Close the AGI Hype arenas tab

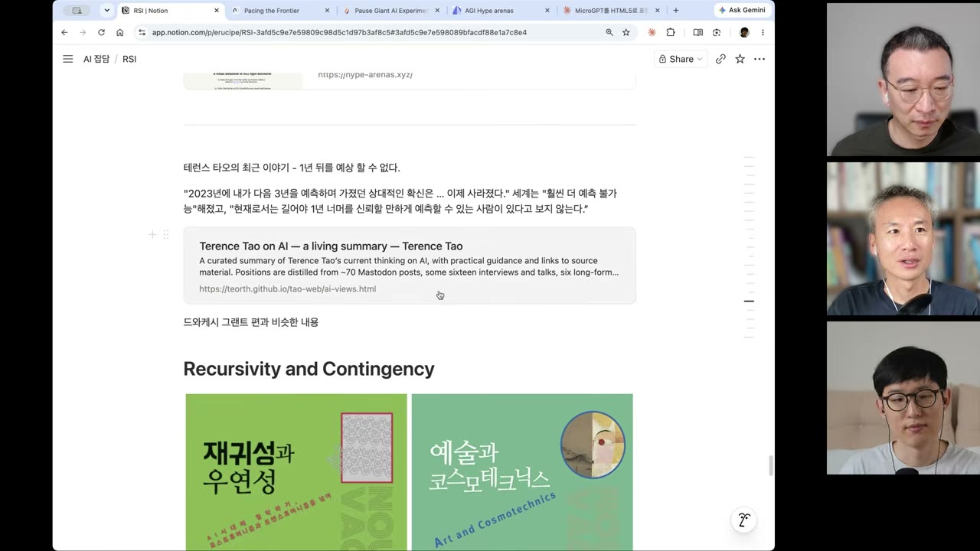[x=547, y=11]
